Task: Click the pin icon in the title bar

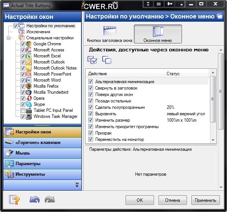Action: click(x=169, y=5)
